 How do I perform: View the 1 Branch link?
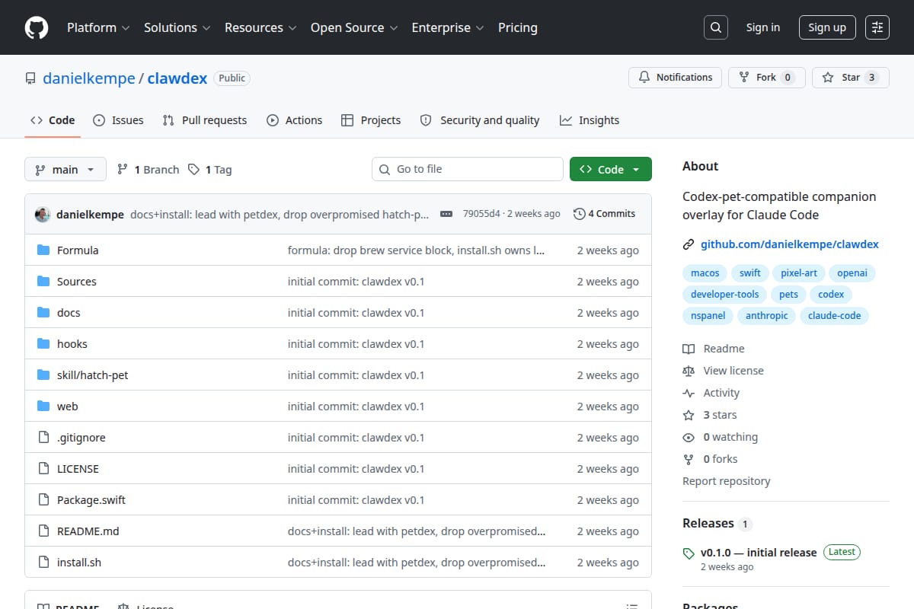[x=148, y=170]
